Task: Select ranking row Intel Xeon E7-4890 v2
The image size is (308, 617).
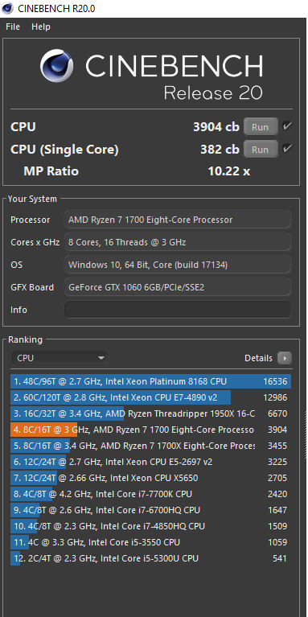Action: (150, 397)
